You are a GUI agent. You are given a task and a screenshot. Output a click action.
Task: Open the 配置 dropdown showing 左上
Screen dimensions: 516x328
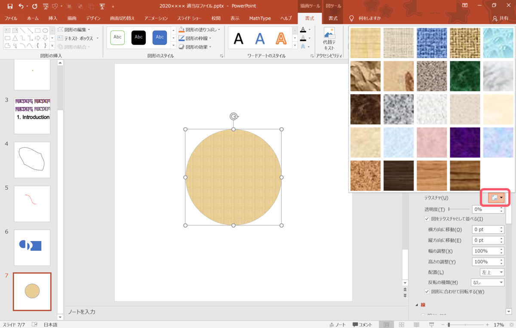(492, 272)
